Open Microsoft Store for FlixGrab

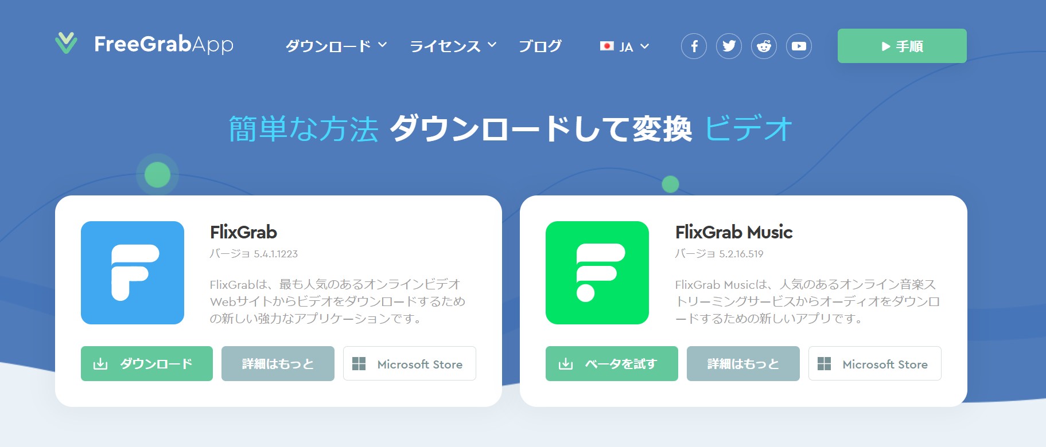(x=410, y=363)
